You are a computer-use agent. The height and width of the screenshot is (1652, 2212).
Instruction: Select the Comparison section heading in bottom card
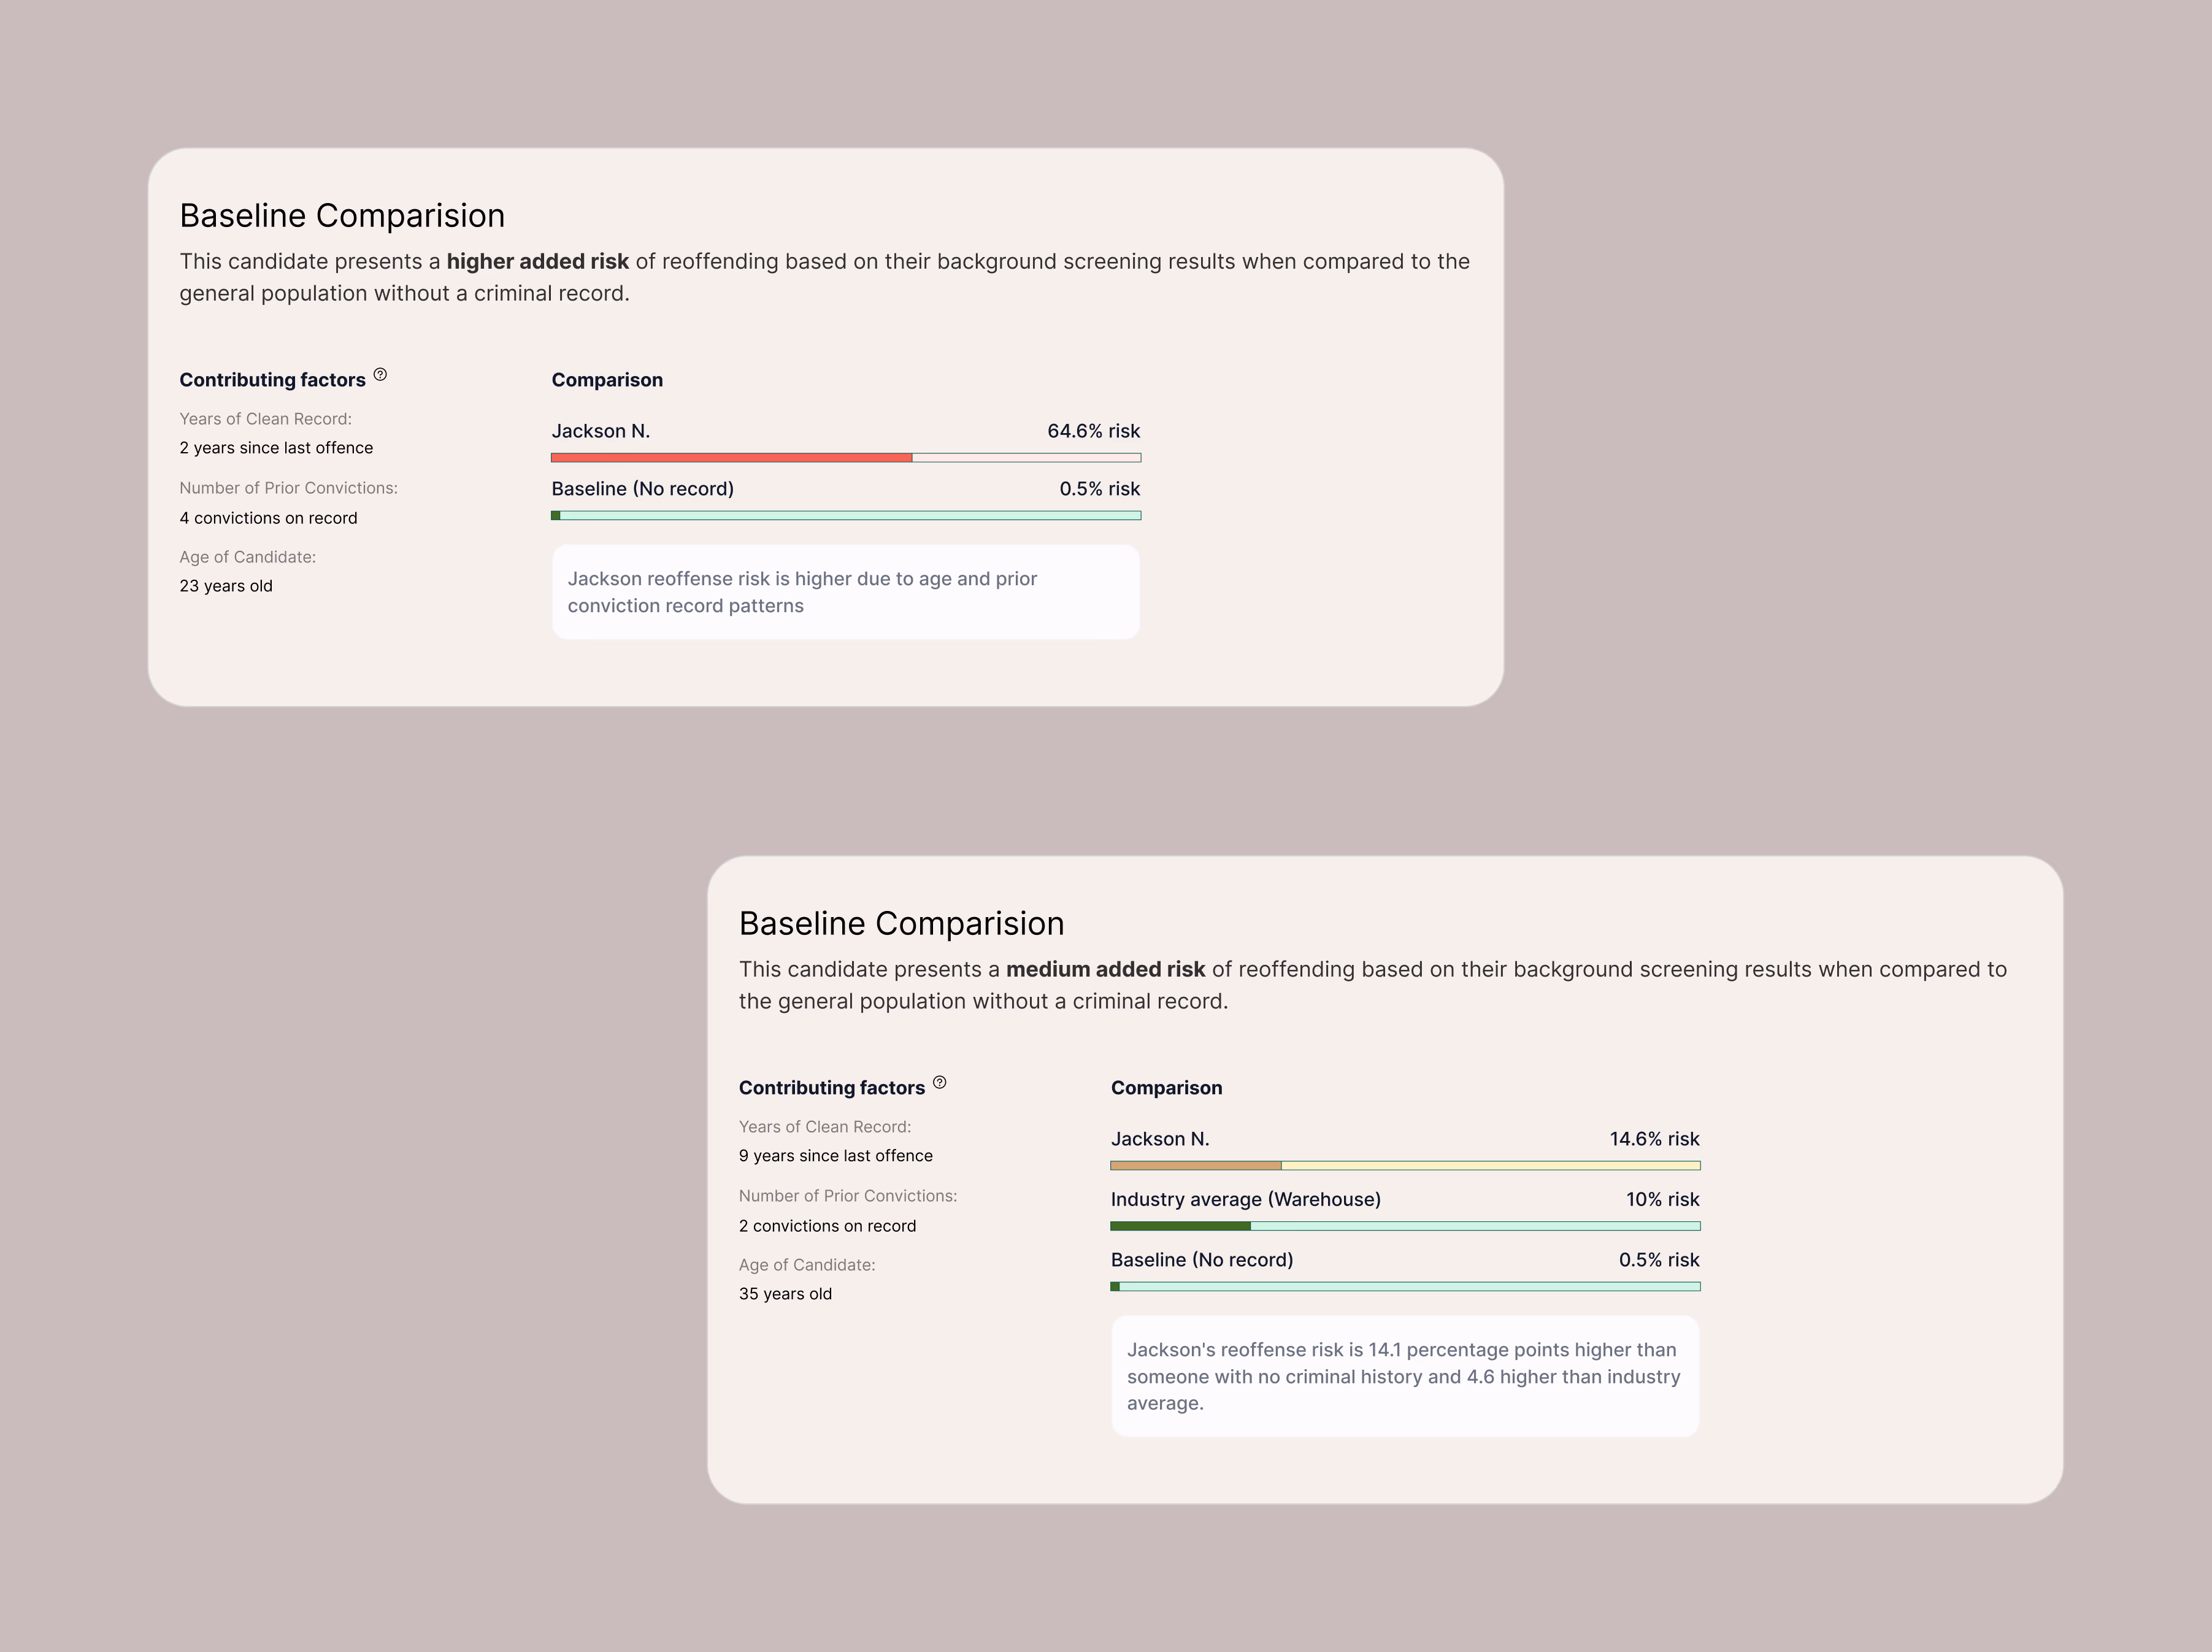click(x=1166, y=1087)
